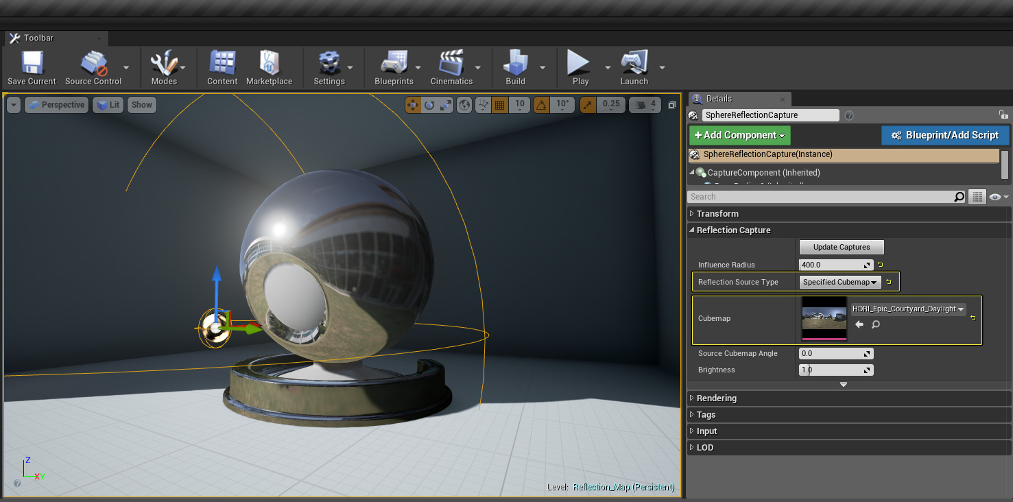Open the Perspective viewport menu
The width and height of the screenshot is (1013, 502).
57,105
